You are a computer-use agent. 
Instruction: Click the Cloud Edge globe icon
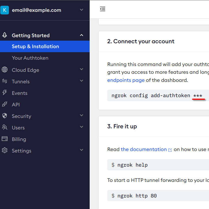(x=5, y=69)
